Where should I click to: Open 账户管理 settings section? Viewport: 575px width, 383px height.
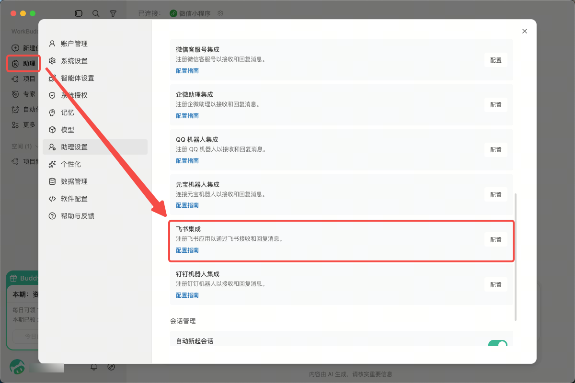(95, 44)
